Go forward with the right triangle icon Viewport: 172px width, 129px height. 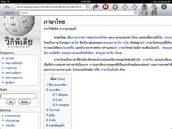point(135,6)
